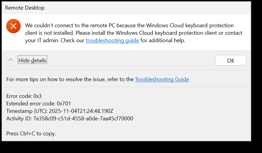This screenshot has height=153, width=262.
Task: Select the Activity ID GUID value
Action: [83, 119]
